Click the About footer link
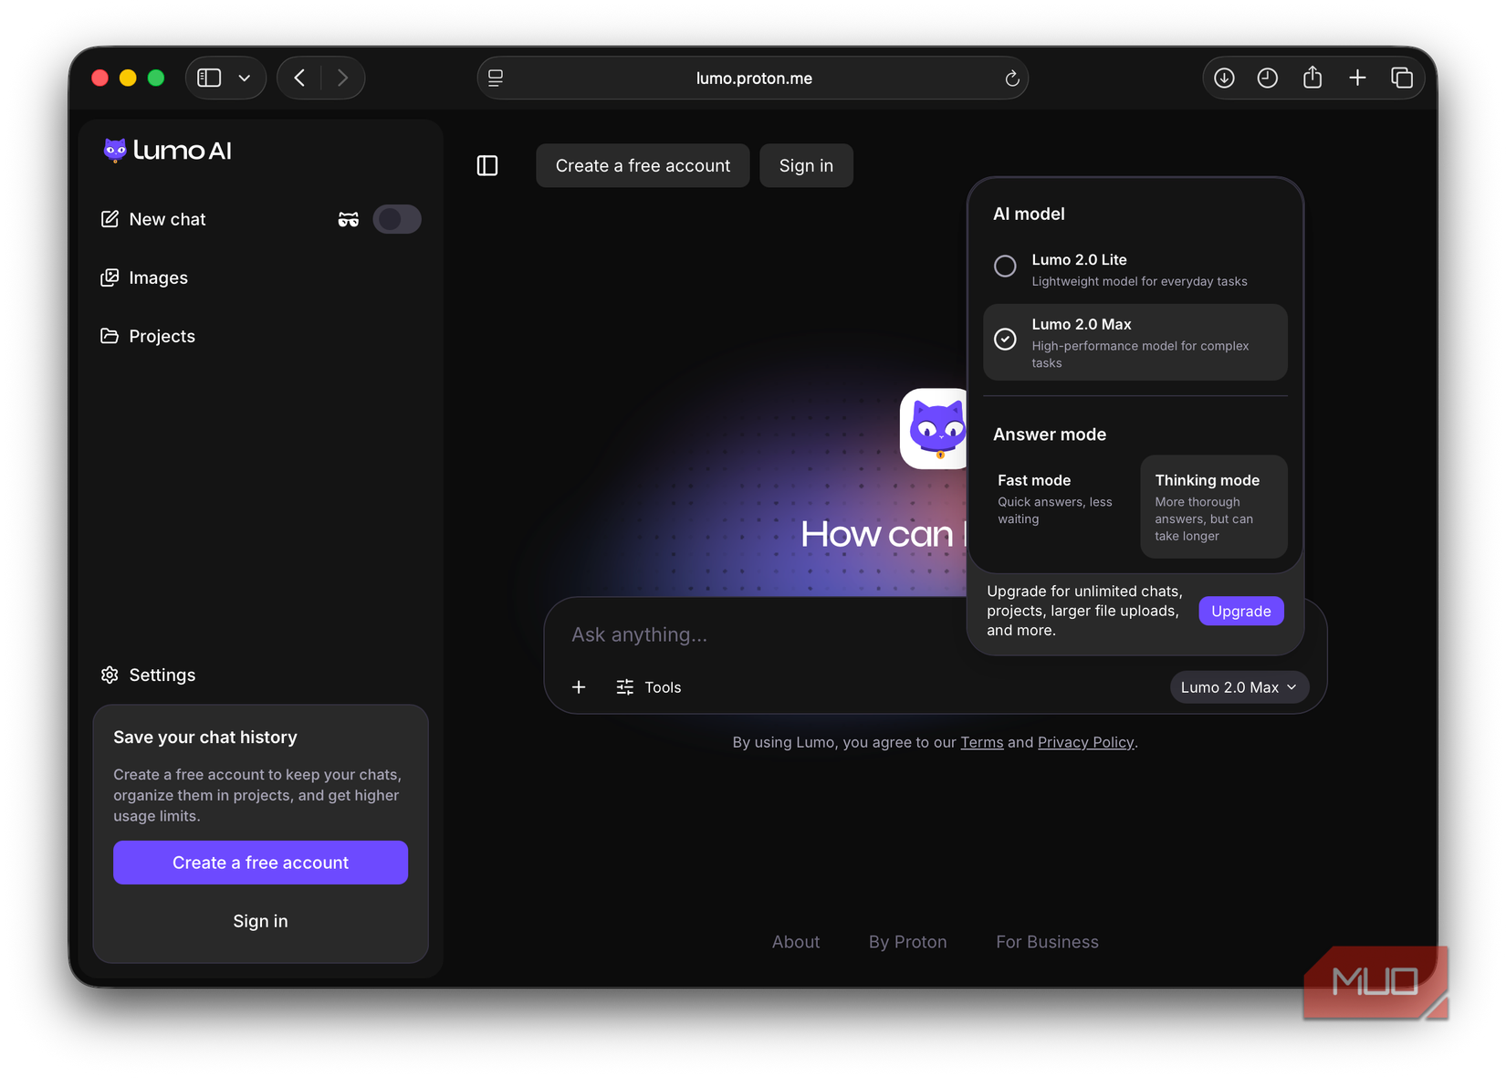1506x1078 pixels. pos(796,942)
